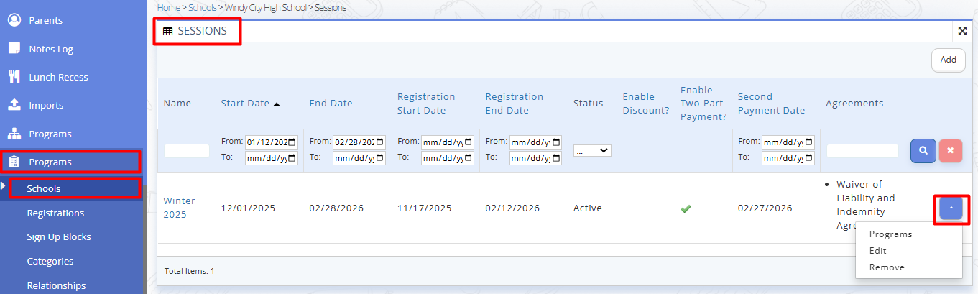Expand the Sessions panel to fullscreen
Viewport: 978px width, 294px height.
point(962,32)
